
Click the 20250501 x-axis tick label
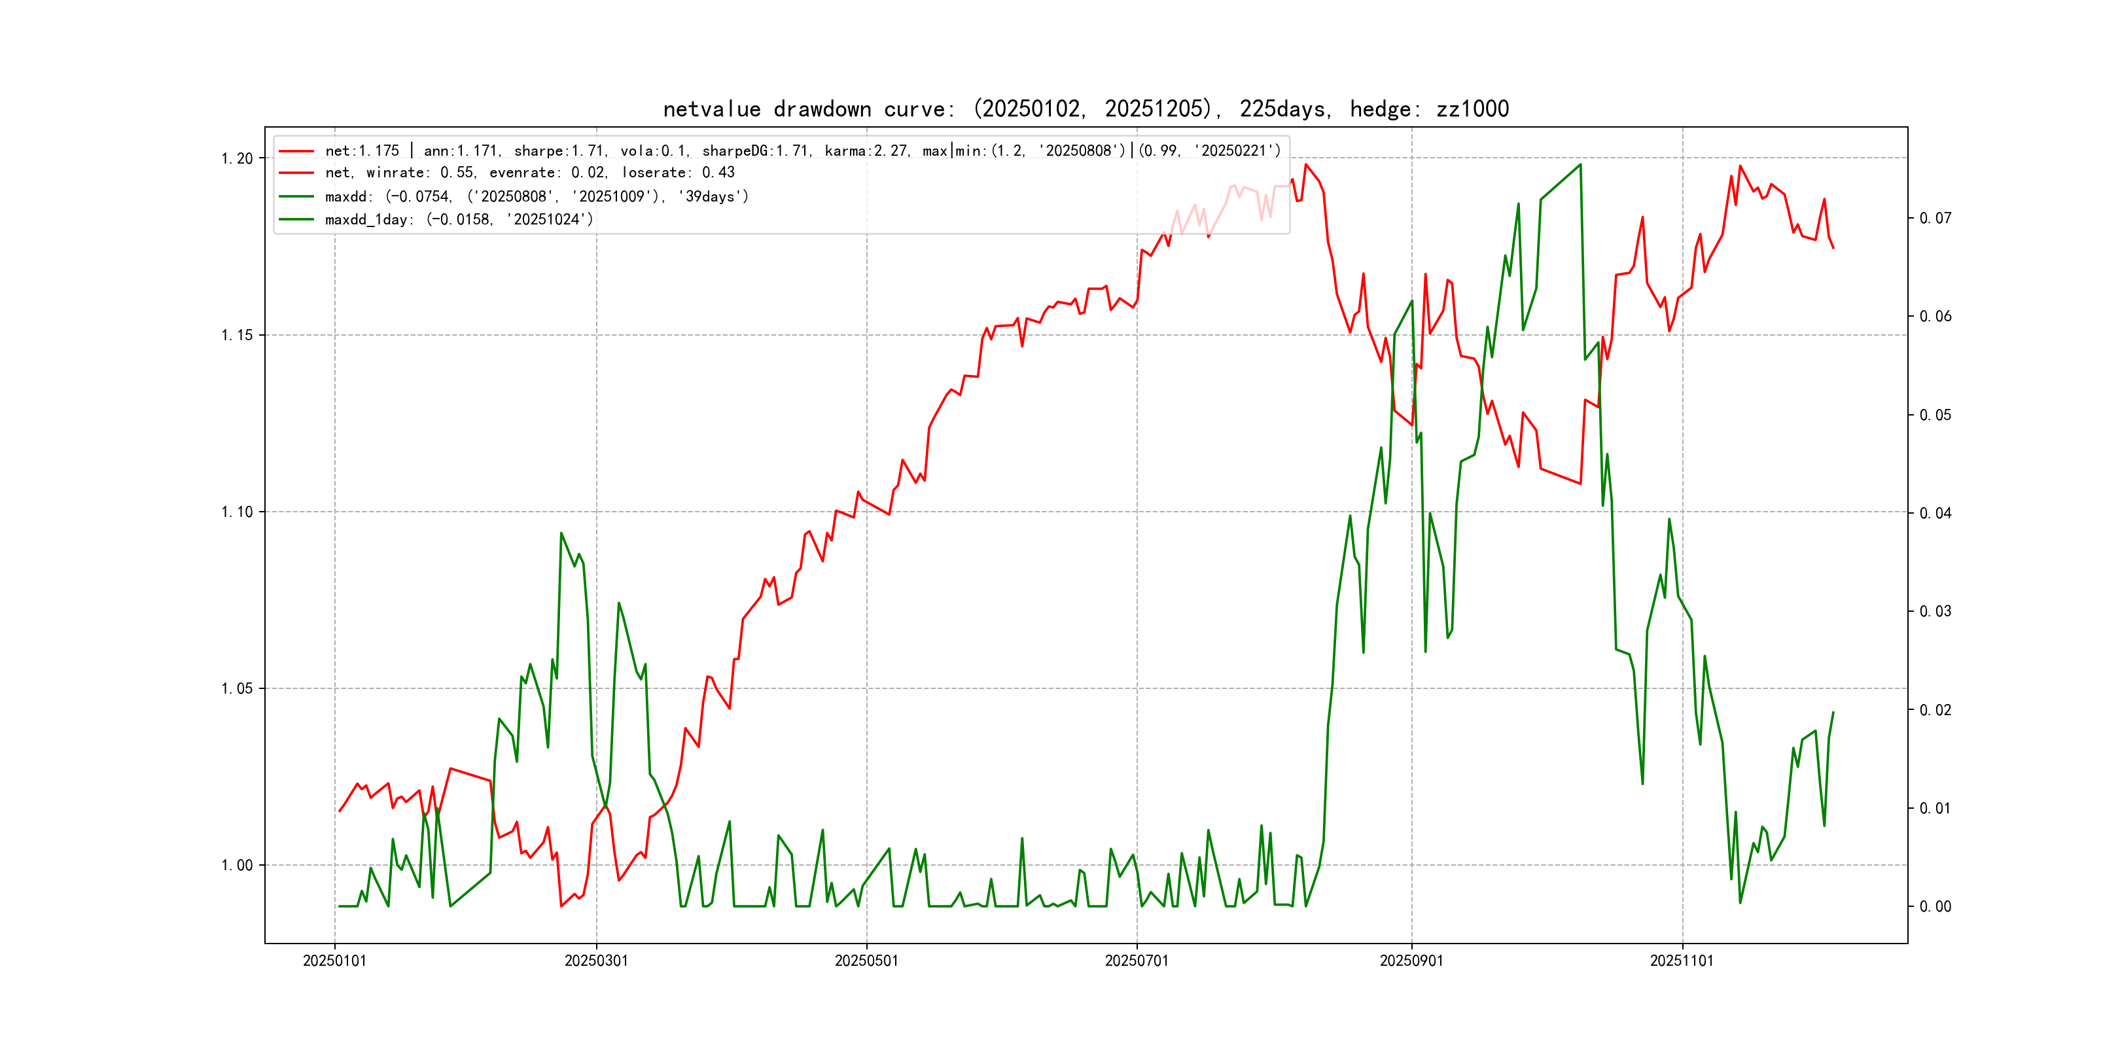(x=866, y=961)
